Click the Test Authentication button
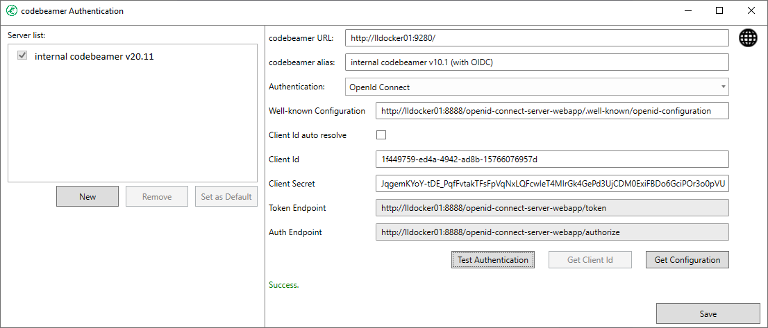 point(493,259)
